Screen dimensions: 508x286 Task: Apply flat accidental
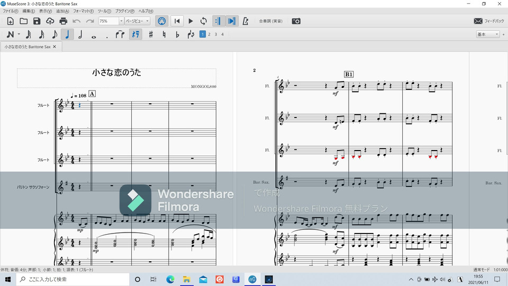click(177, 34)
